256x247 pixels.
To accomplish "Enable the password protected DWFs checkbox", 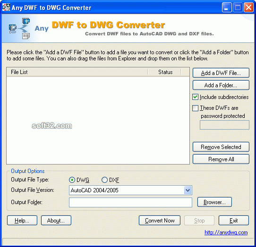I will tap(195, 108).
